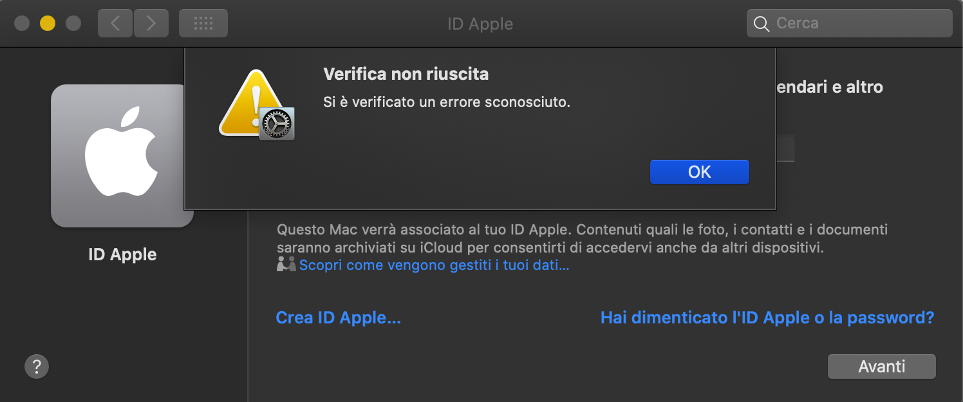This screenshot has width=963, height=402.
Task: Select the Apple logo in the ID Apple sidebar
Action: coord(122,156)
